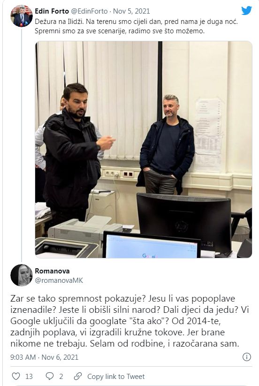
Task: Open the tweet info circle icon
Action: coord(246,357)
